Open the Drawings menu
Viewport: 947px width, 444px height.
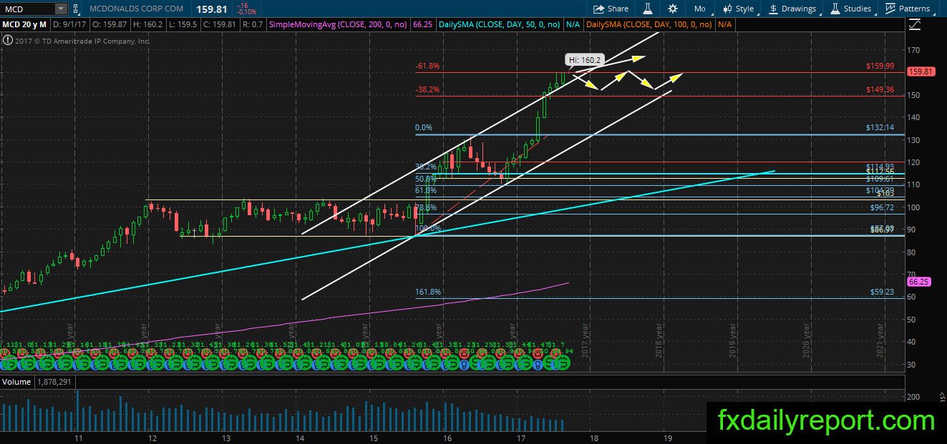pos(792,9)
